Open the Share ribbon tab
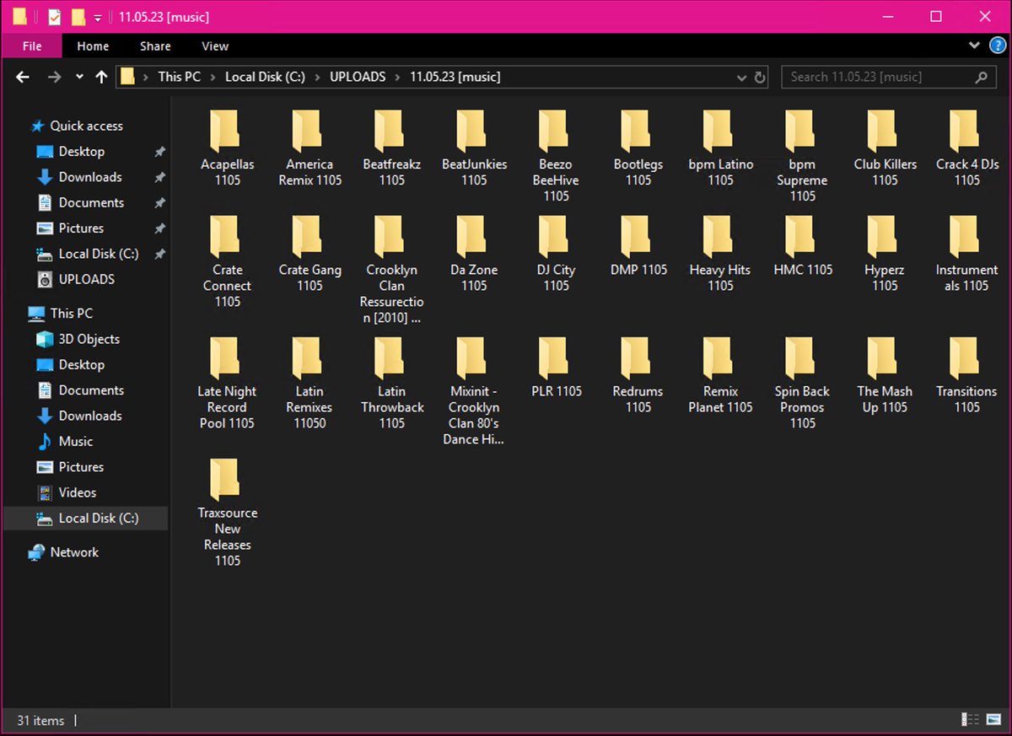The width and height of the screenshot is (1012, 736). [155, 46]
